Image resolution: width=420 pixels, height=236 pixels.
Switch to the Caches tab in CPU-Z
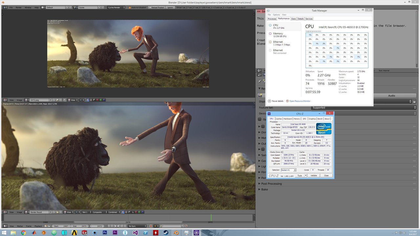pyautogui.click(x=279, y=119)
